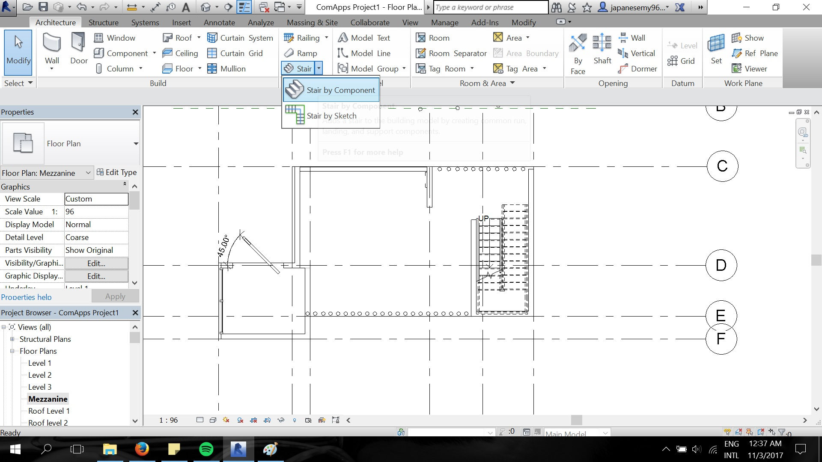Image resolution: width=822 pixels, height=462 pixels.
Task: Click Set work plane tool
Action: click(x=716, y=49)
